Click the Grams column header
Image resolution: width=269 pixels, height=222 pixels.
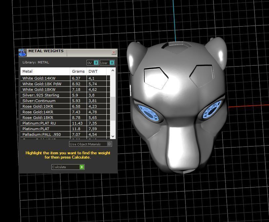[x=78, y=71]
